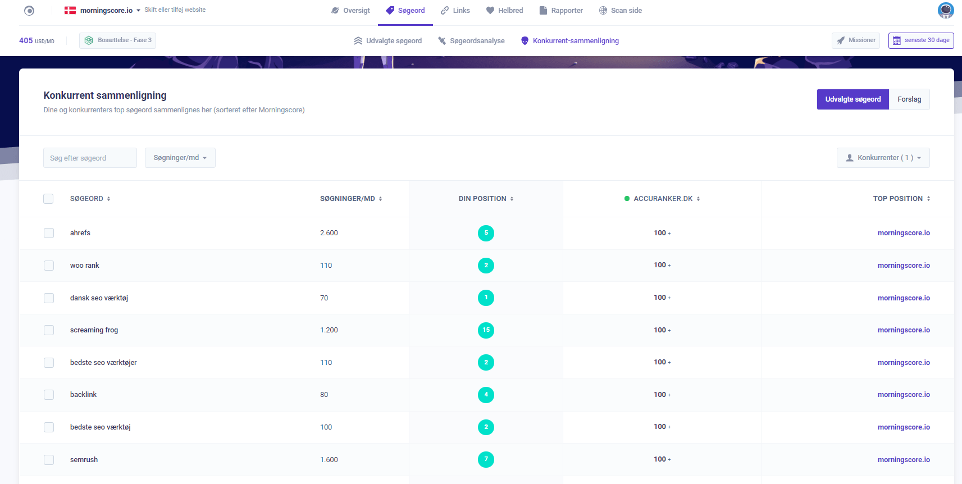Click the keyword text 'dansk seo værktøj'
Screen dimensions: 962x484
point(99,298)
